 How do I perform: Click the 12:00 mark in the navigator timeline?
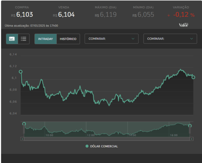(91, 135)
